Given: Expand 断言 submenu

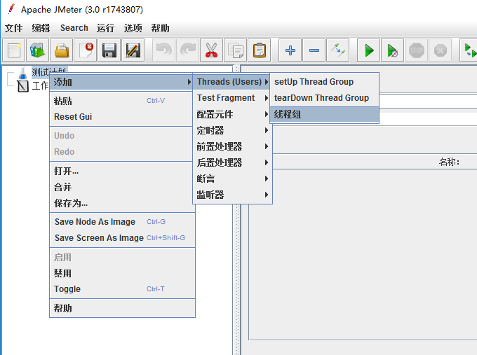Looking at the screenshot, I should click(231, 179).
